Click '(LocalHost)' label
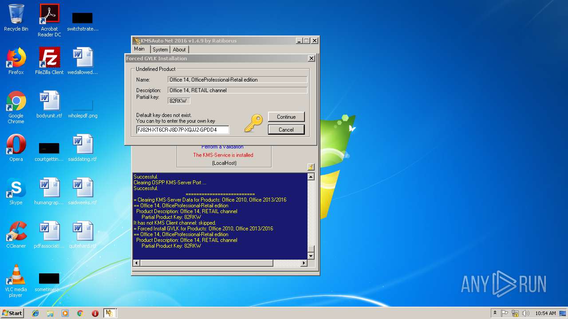The width and height of the screenshot is (568, 319). point(224,163)
